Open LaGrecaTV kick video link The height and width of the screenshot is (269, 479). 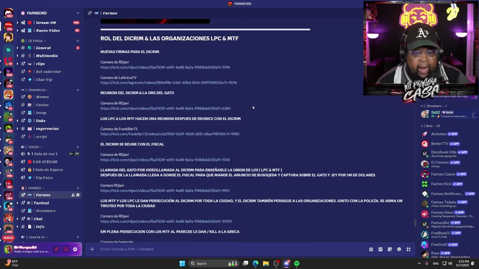coord(168,83)
